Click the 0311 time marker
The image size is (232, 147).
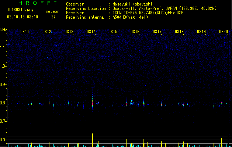[x=25, y=32]
